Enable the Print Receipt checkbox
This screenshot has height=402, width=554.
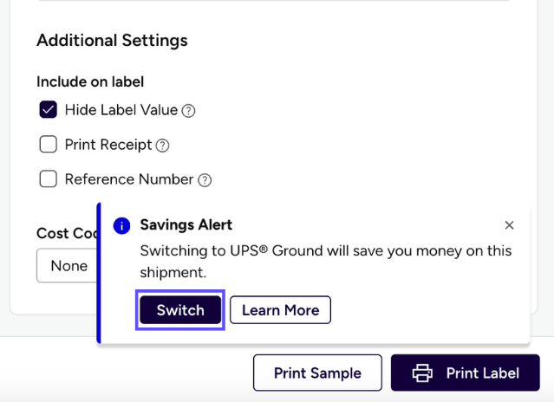(49, 145)
